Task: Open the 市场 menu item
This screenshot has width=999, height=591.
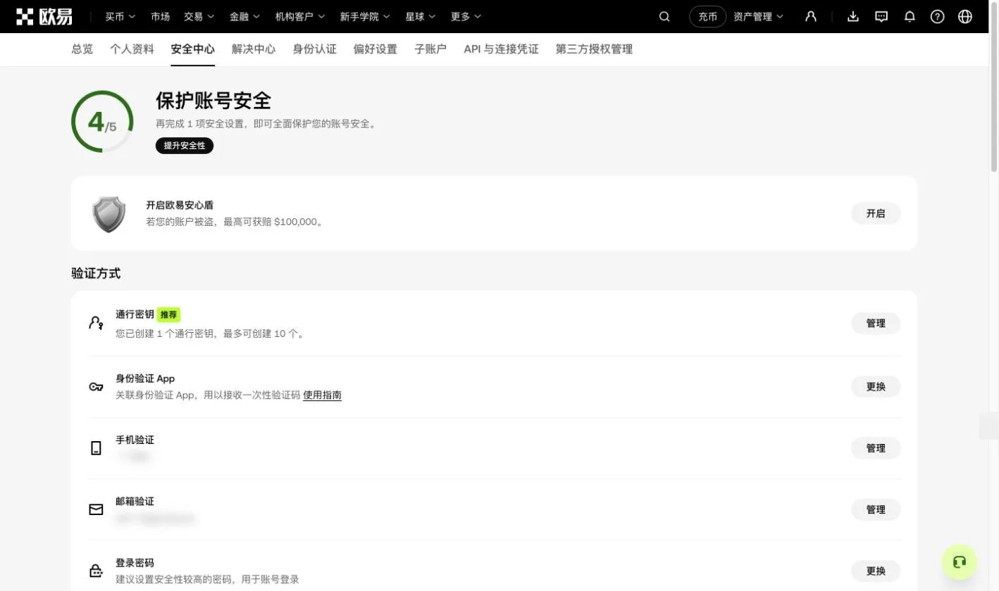Action: pyautogui.click(x=160, y=16)
